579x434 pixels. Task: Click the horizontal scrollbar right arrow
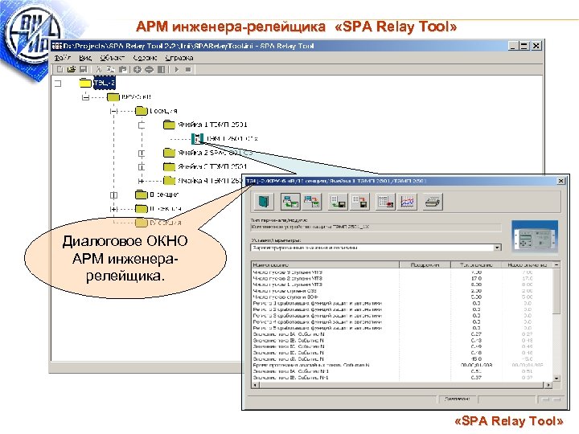pos(548,385)
